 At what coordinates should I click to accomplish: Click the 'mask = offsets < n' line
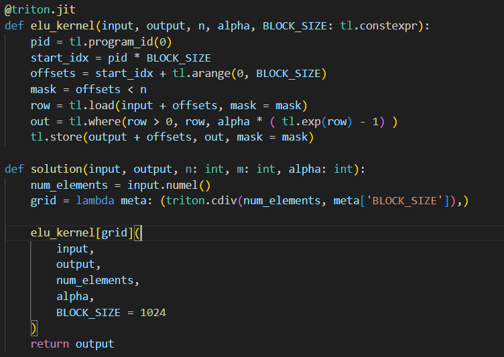(x=88, y=90)
